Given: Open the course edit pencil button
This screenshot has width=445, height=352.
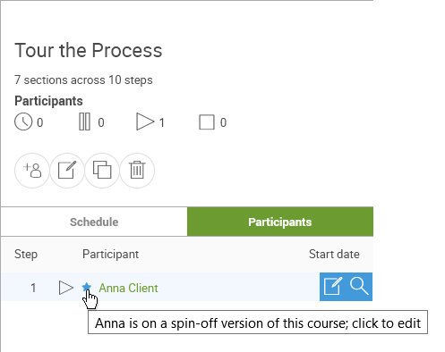Looking at the screenshot, I should 67,171.
